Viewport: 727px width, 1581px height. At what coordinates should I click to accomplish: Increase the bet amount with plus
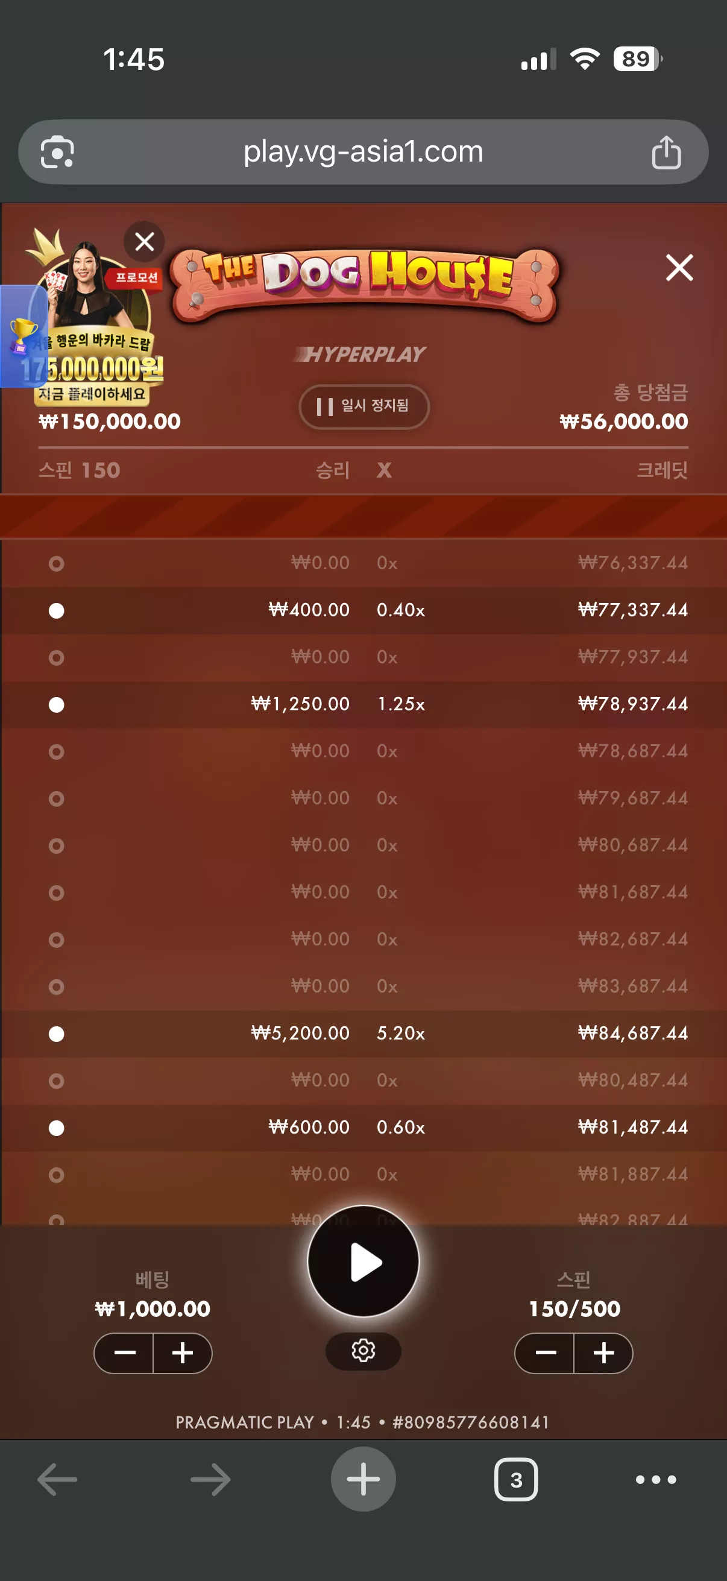point(182,1352)
